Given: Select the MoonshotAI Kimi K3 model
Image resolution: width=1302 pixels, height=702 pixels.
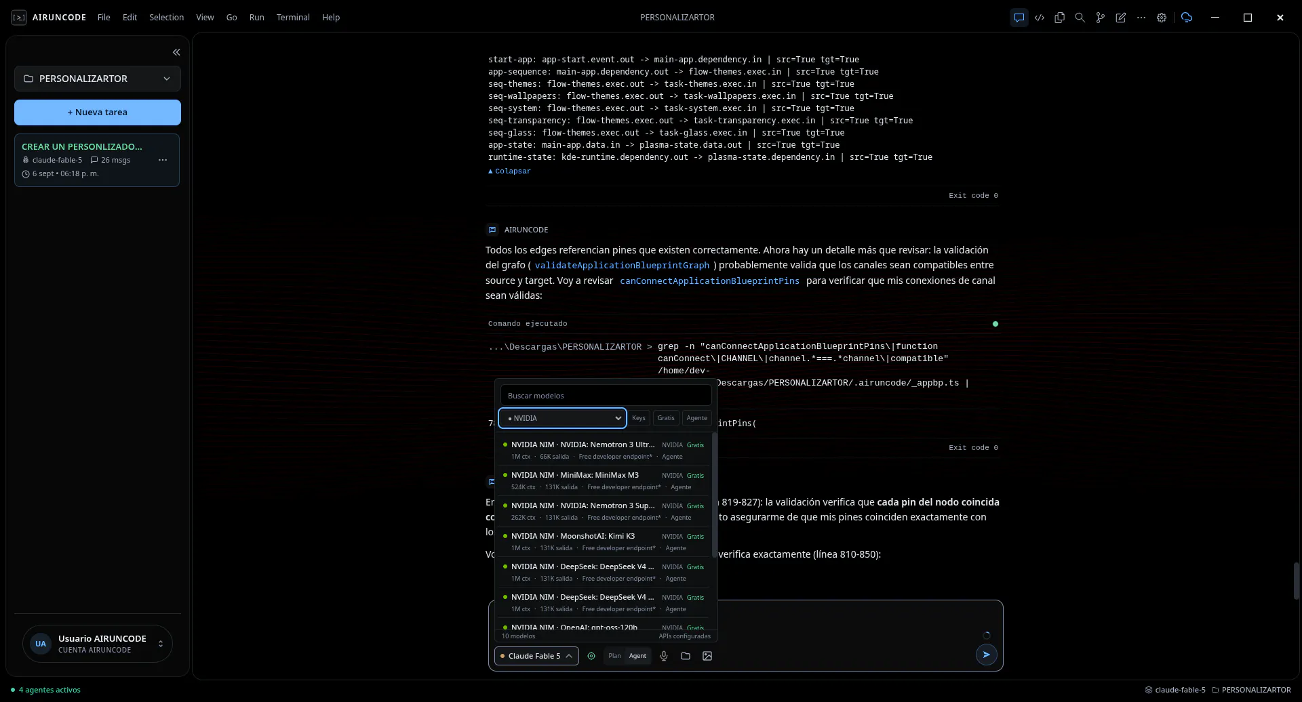Looking at the screenshot, I should point(604,541).
